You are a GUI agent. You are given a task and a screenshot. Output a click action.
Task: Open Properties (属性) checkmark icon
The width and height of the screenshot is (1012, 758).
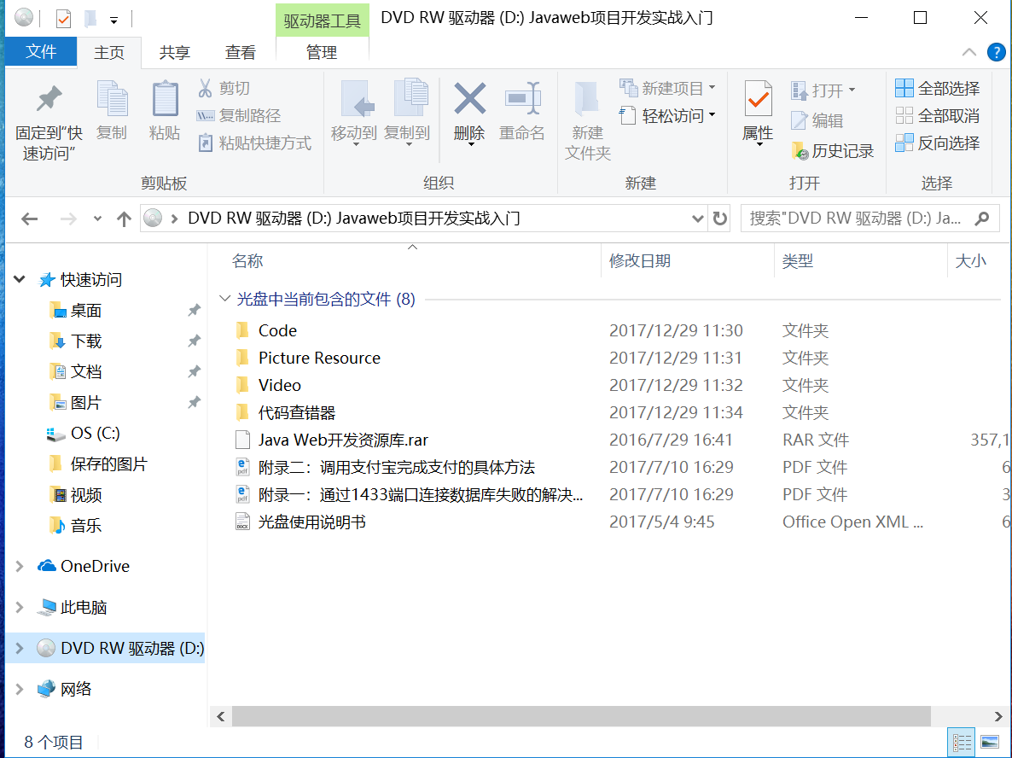point(758,99)
